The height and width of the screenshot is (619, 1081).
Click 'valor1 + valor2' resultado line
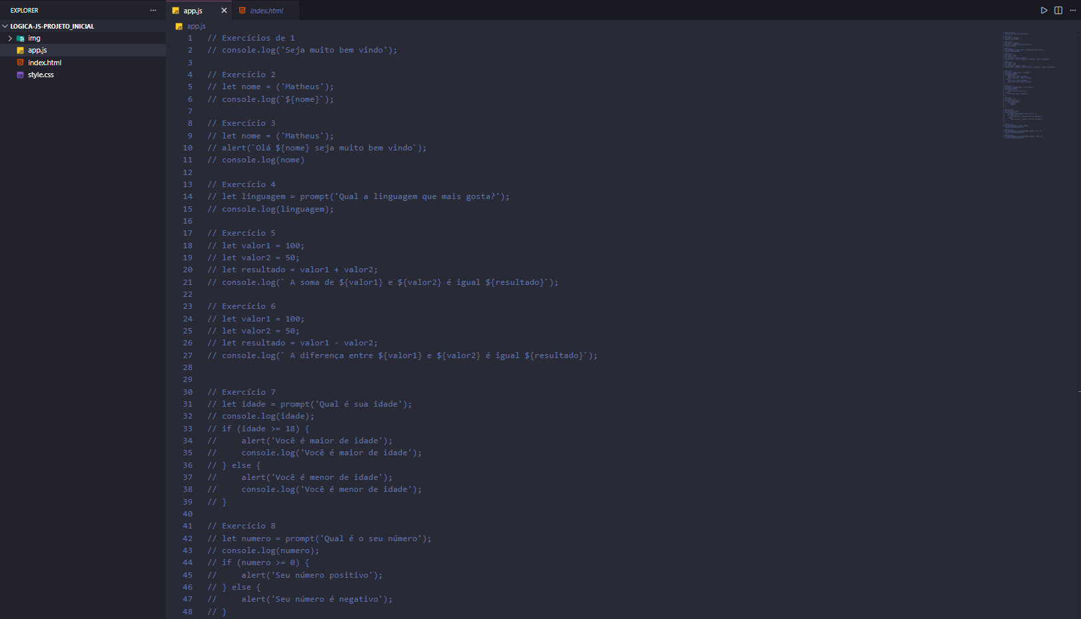click(293, 270)
